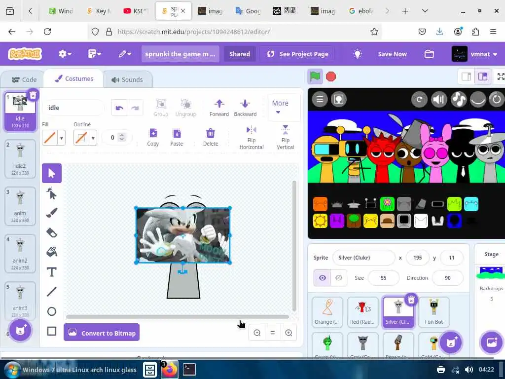Click See Project Page
The width and height of the screenshot is (505, 379).
coord(297,54)
